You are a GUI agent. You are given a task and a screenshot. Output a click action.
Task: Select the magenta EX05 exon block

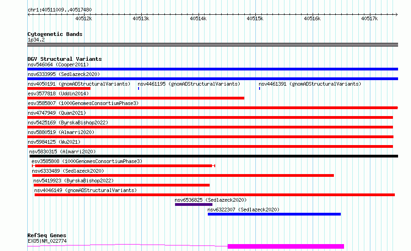[286, 246]
